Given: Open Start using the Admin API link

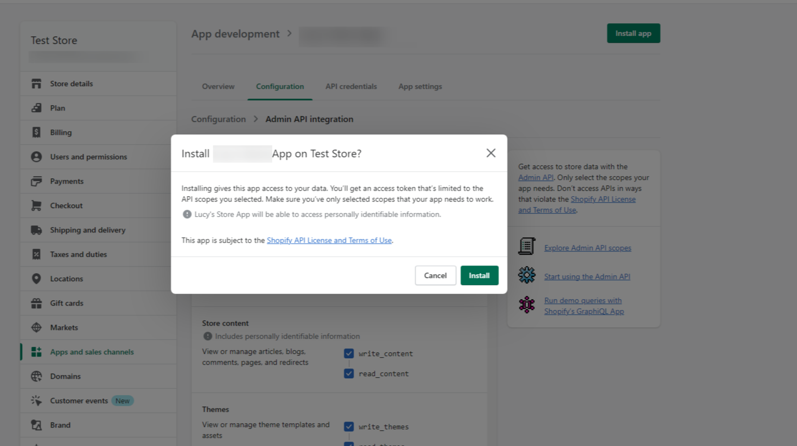Looking at the screenshot, I should click(587, 276).
